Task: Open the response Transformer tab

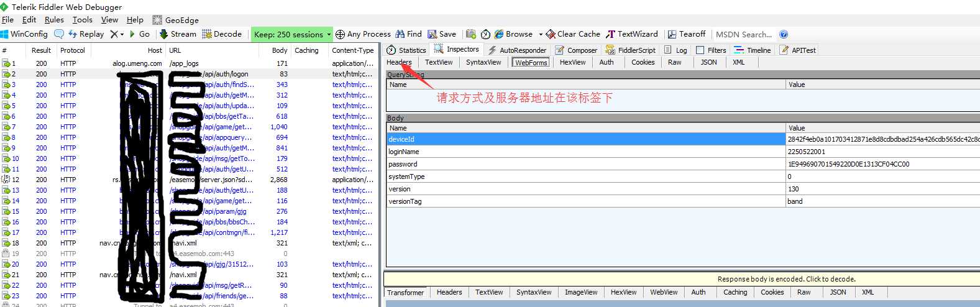Action: coord(405,292)
